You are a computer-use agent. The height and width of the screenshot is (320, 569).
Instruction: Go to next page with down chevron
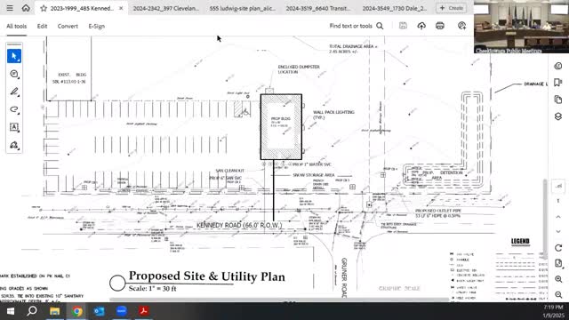[558, 231]
